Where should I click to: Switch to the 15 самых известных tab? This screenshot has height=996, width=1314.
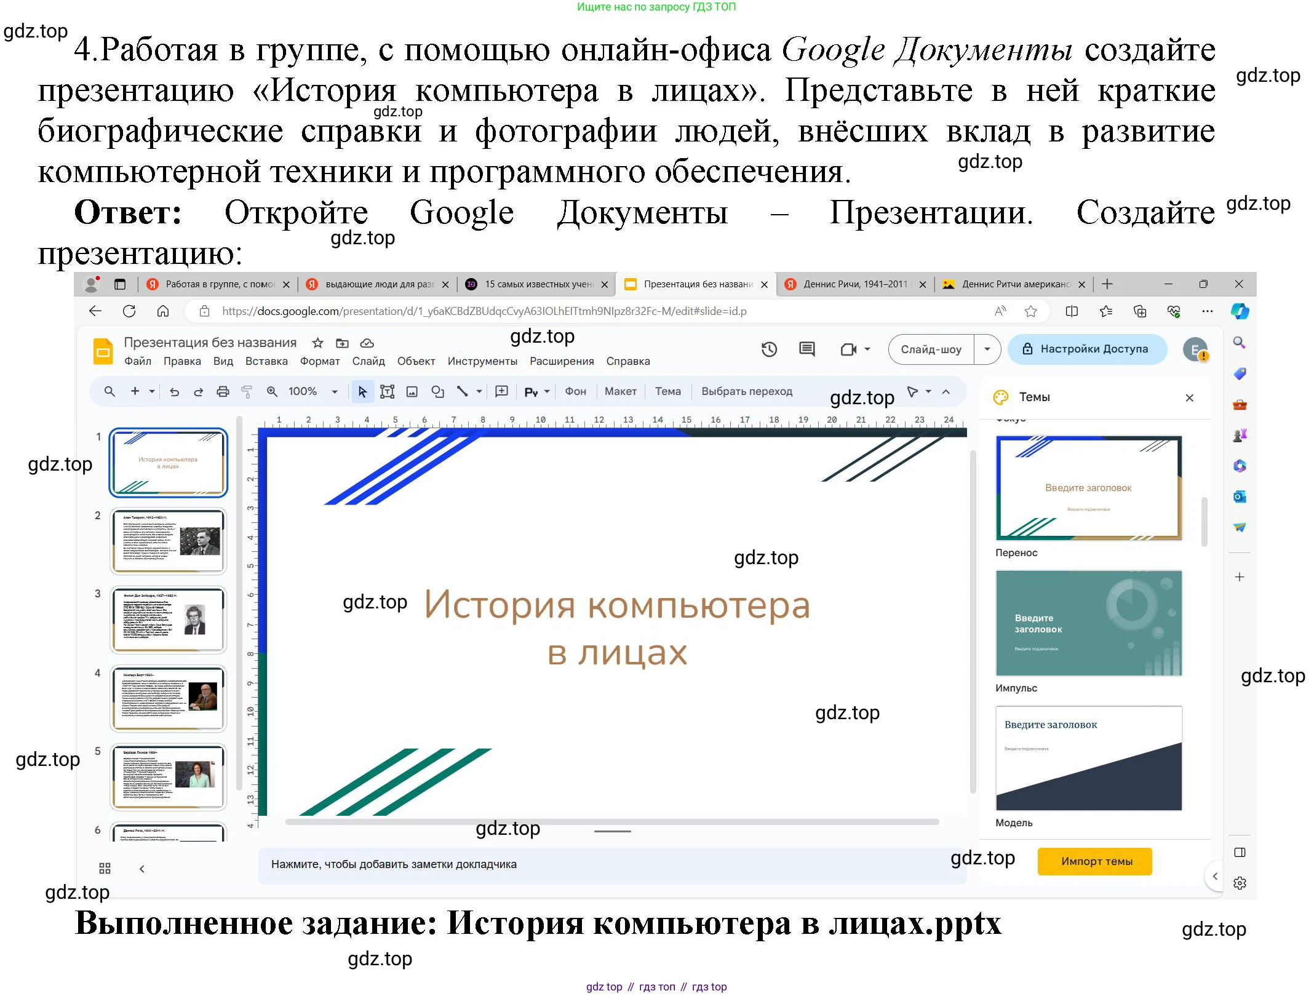pos(538,284)
